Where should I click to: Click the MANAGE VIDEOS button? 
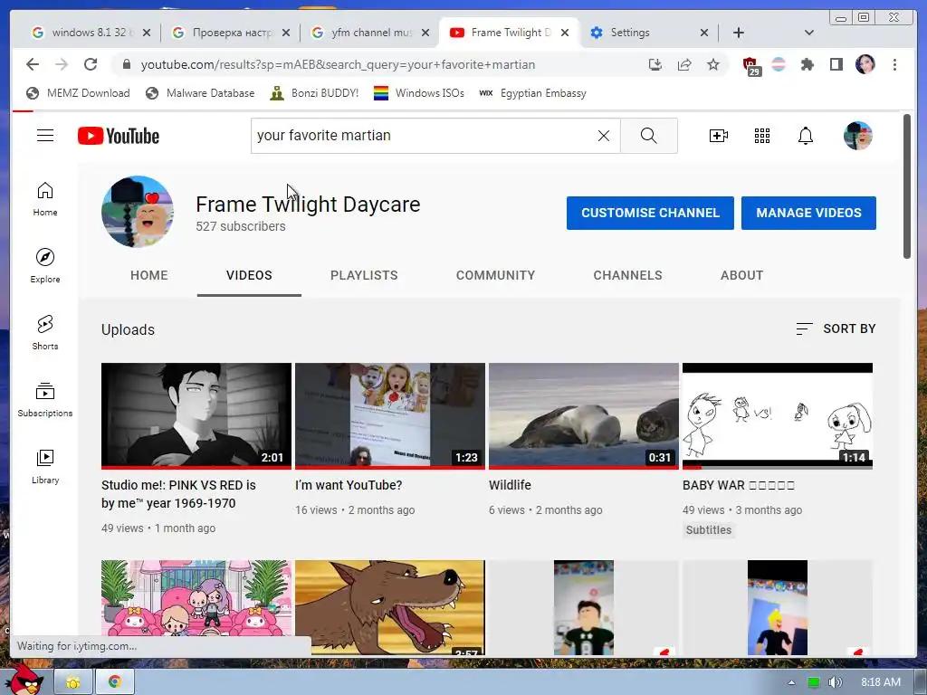click(x=808, y=213)
